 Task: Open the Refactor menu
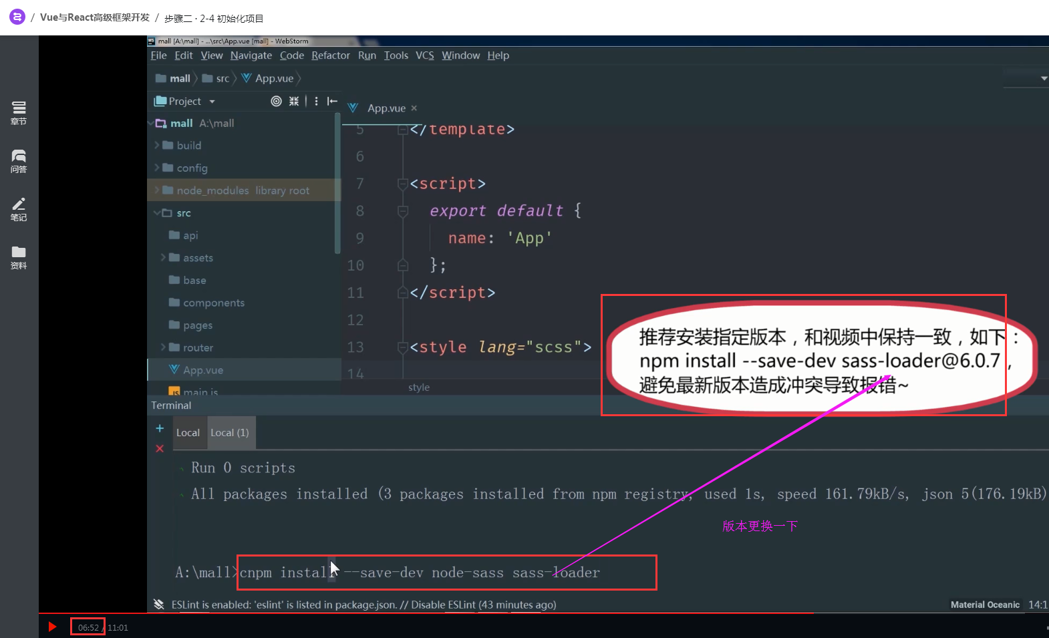tap(331, 55)
